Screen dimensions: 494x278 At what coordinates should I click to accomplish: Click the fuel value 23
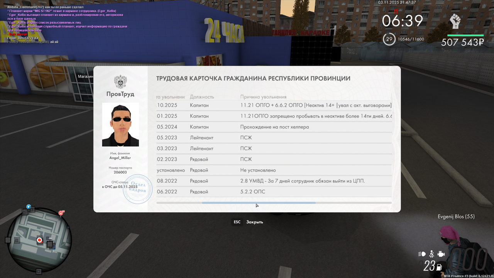coord(429,266)
